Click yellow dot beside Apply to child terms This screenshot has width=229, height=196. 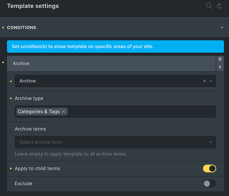pos(11,169)
